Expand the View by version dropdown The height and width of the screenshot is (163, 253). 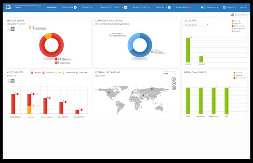tap(196, 25)
